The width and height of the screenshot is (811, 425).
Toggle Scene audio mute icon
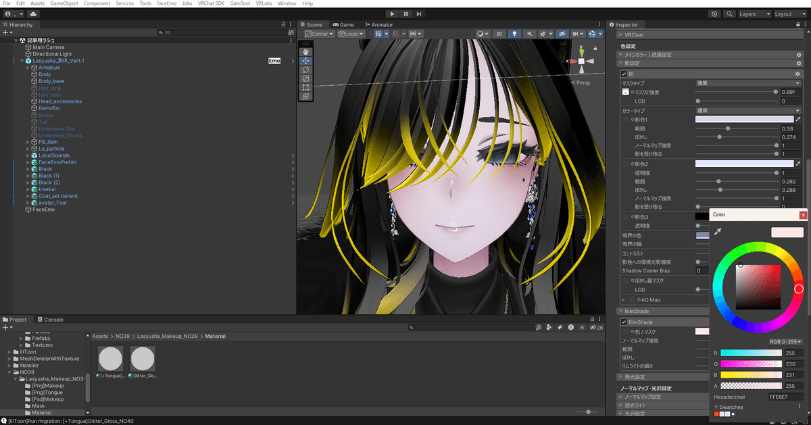(530, 34)
